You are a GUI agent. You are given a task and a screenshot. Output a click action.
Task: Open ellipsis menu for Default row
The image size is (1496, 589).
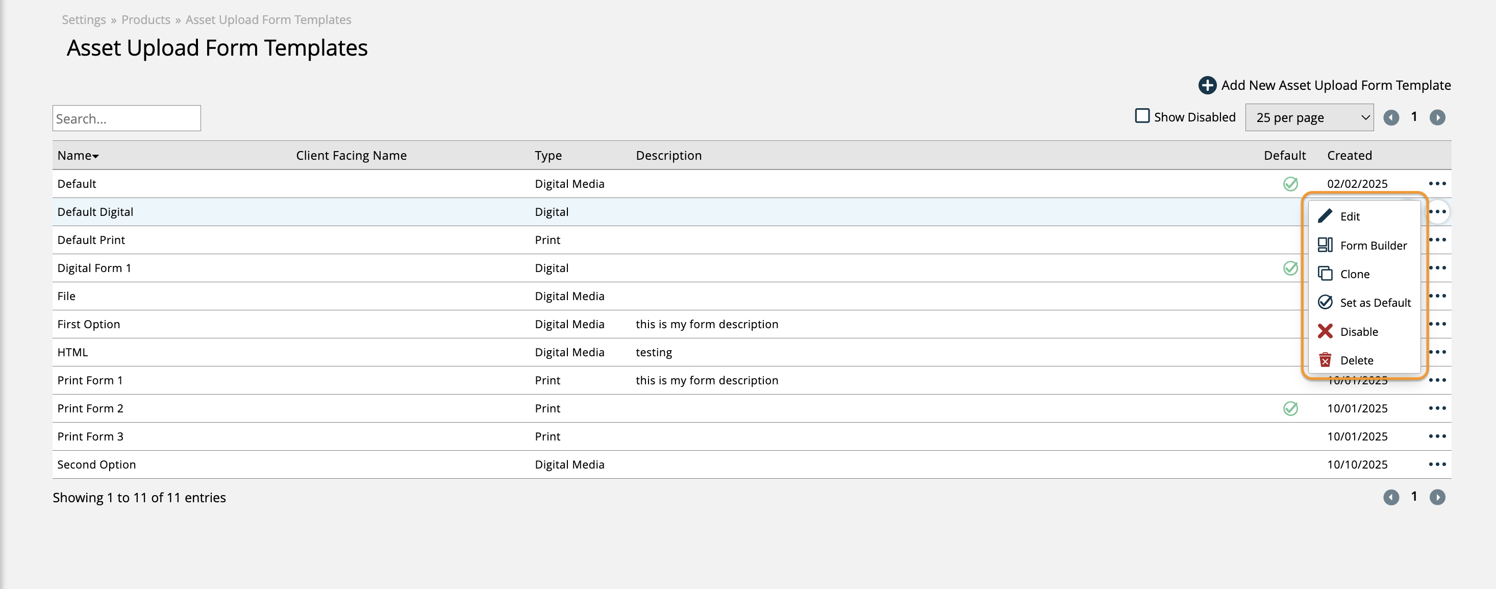click(x=1437, y=184)
